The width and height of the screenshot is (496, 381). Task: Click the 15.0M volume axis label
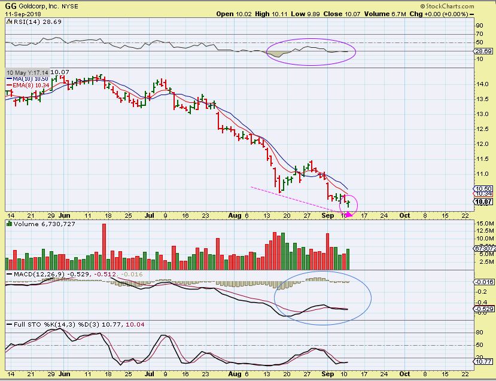pyautogui.click(x=485, y=223)
